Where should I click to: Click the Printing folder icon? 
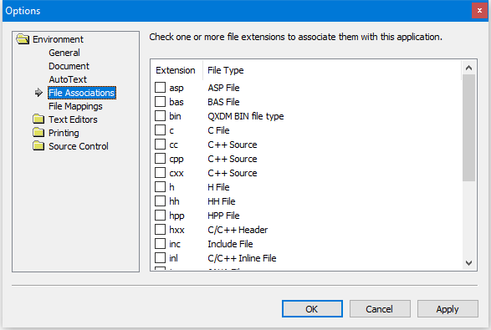coord(38,133)
